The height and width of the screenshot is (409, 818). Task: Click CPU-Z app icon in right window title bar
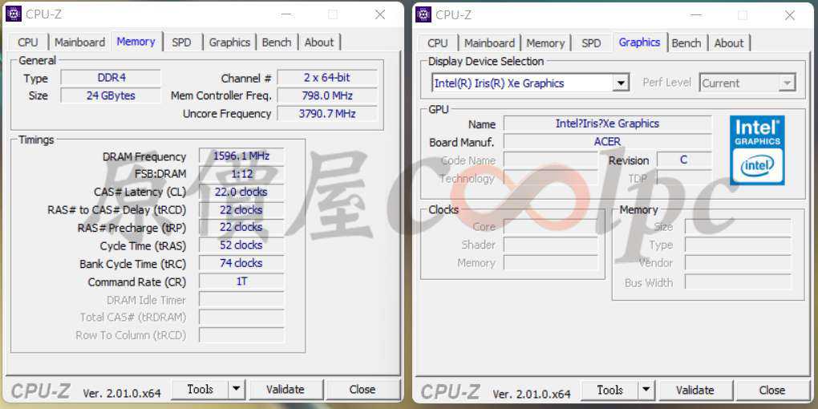pos(423,14)
